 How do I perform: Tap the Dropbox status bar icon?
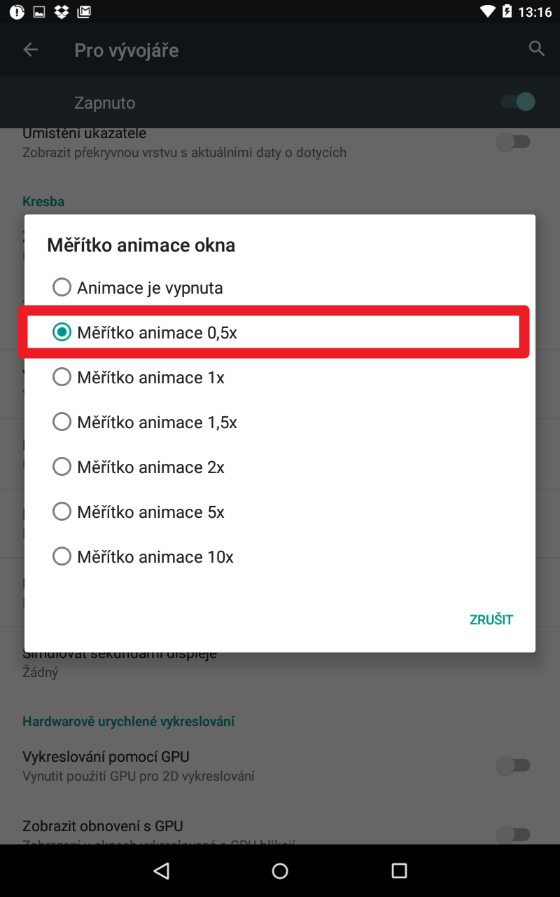pyautogui.click(x=62, y=12)
